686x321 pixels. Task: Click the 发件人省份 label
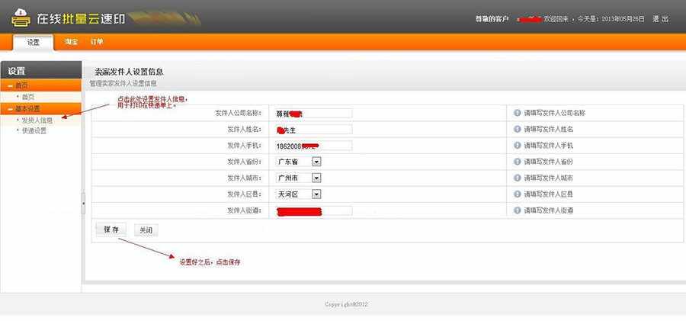244,162
